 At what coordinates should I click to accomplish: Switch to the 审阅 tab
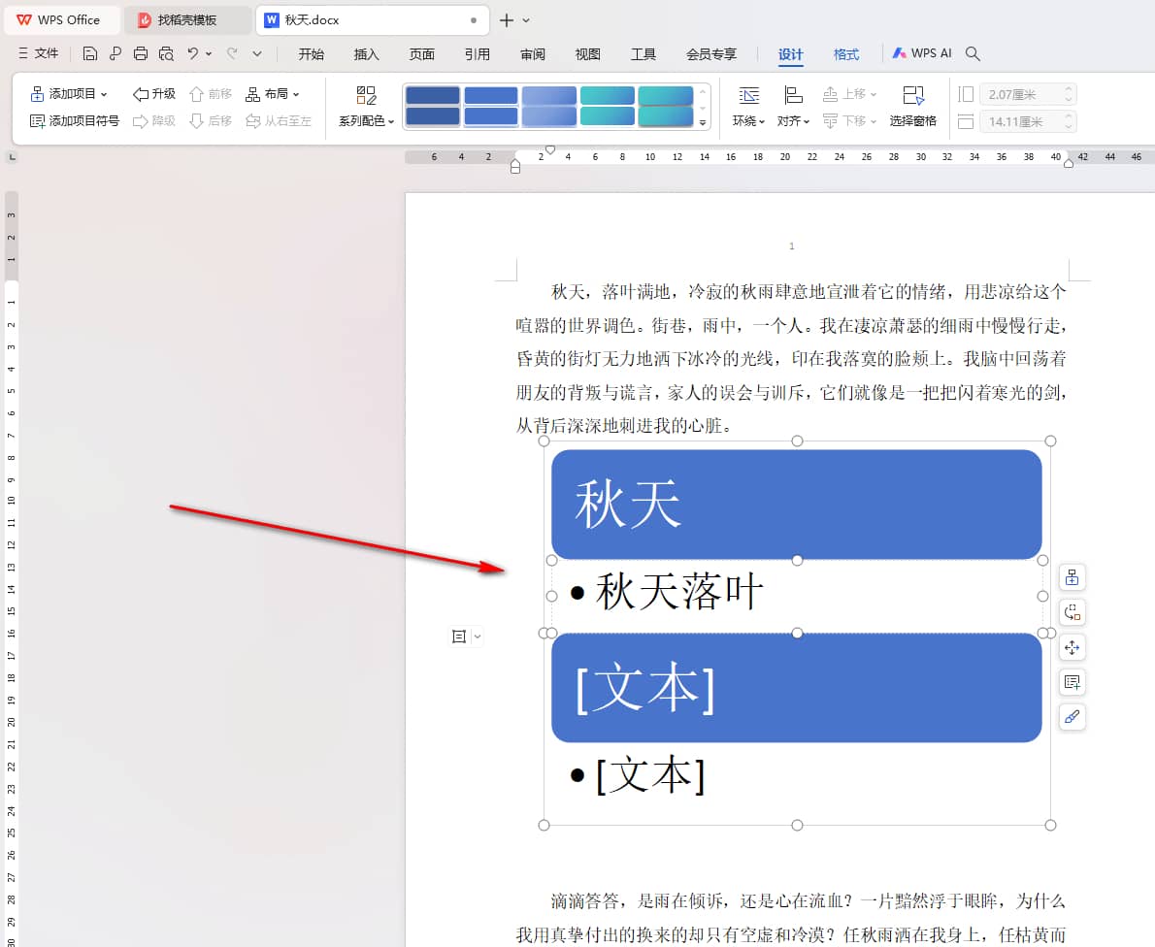[533, 53]
